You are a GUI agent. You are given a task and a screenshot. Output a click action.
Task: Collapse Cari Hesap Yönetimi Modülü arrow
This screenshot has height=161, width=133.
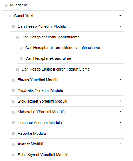click(120, 26)
